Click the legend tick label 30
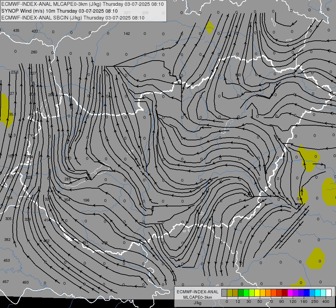The width and height of the screenshot is (336, 308). coord(249,301)
